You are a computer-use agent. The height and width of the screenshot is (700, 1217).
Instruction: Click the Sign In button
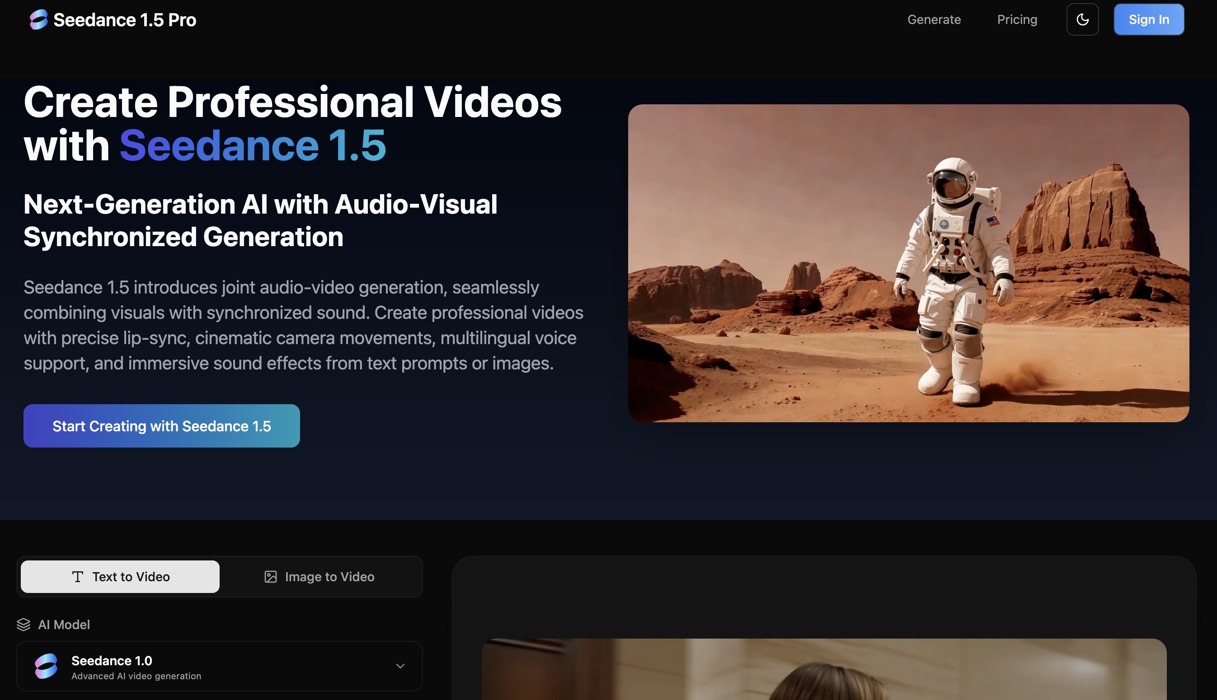pos(1149,19)
